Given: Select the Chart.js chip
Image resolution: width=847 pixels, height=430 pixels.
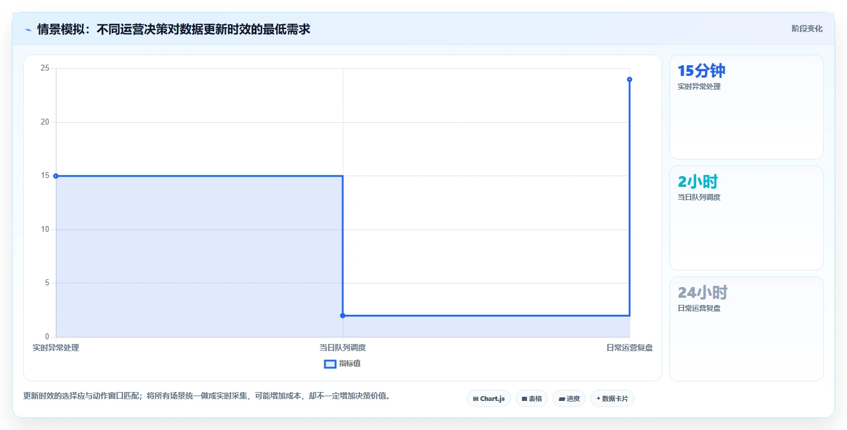Looking at the screenshot, I should pos(489,399).
